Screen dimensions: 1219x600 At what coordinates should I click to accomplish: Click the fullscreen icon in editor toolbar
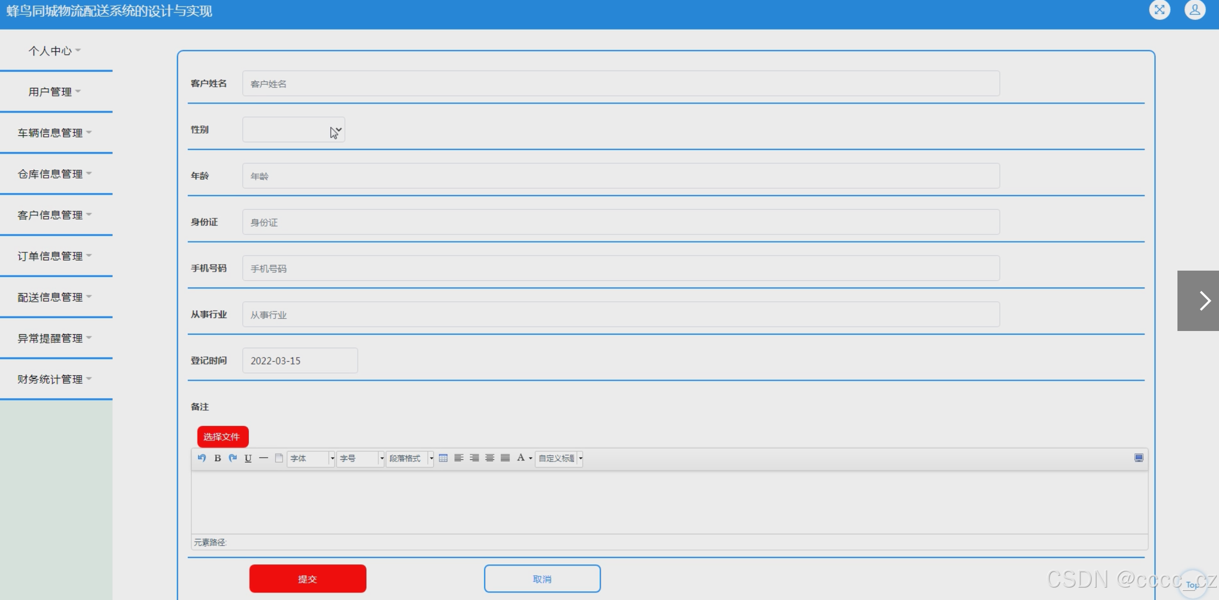tap(1139, 458)
